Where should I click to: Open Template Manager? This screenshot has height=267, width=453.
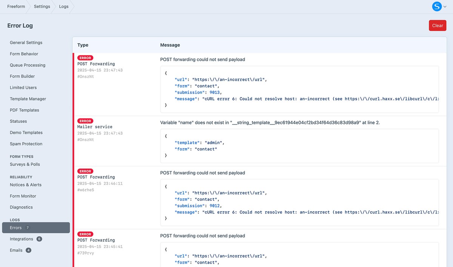coord(28,99)
